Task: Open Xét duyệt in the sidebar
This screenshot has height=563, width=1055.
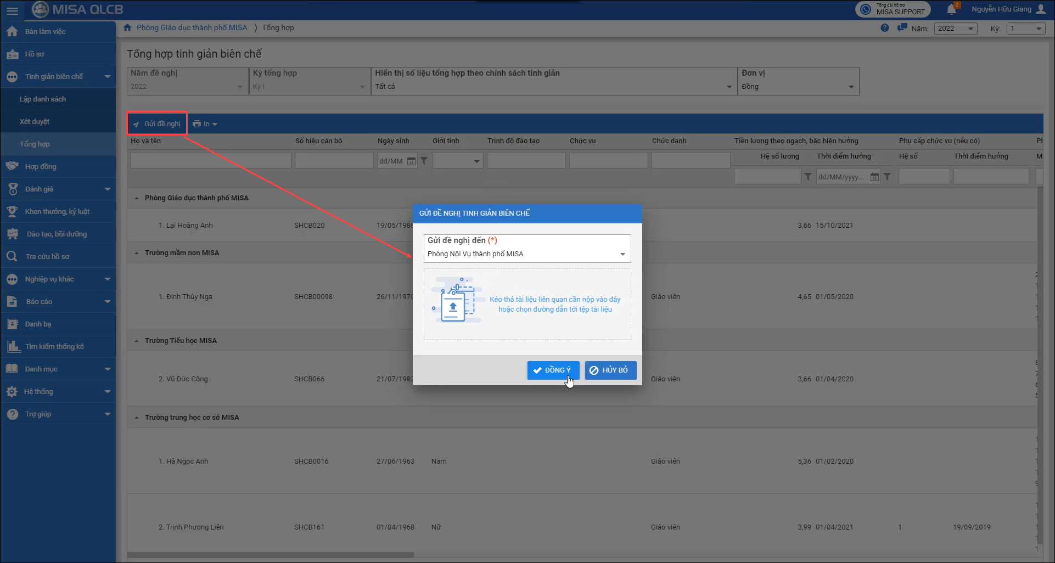Action: point(35,122)
